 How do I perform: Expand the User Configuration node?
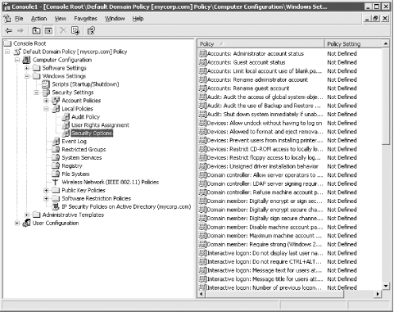coord(17,223)
